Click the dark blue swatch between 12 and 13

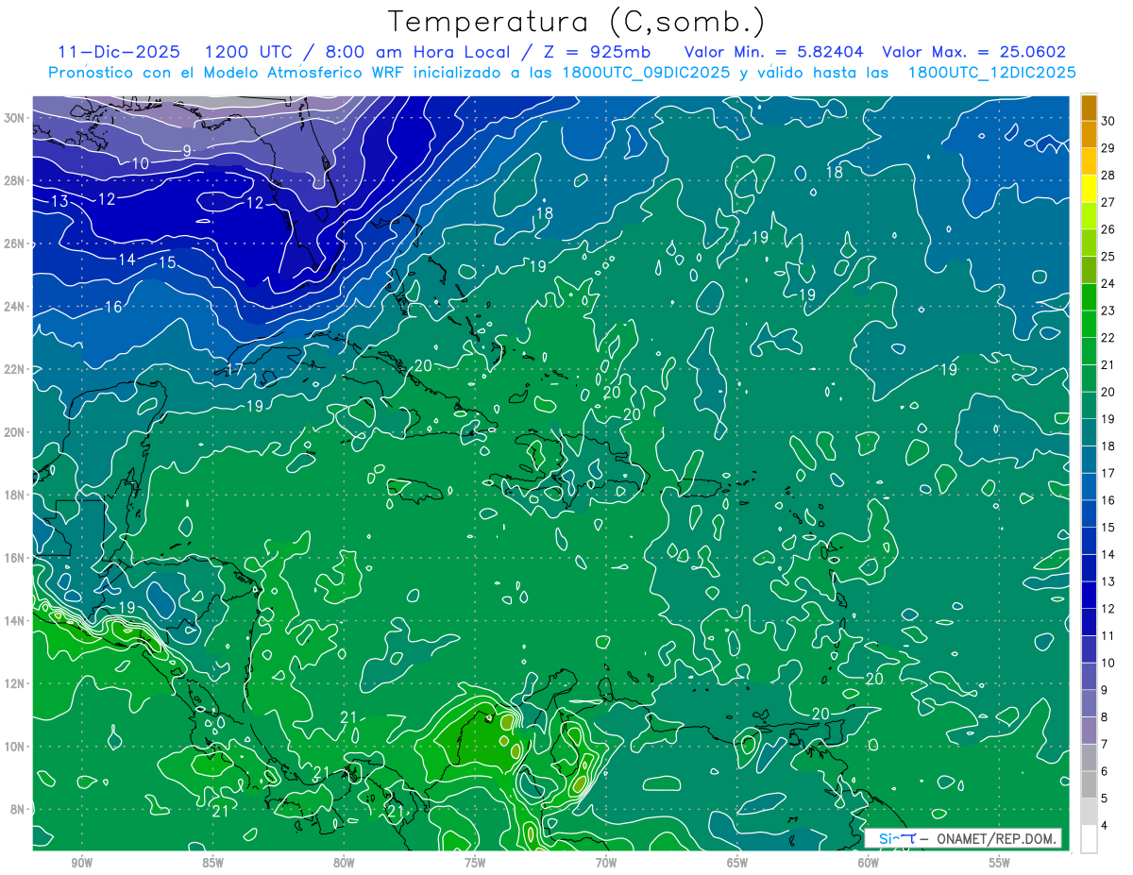coord(1089,595)
